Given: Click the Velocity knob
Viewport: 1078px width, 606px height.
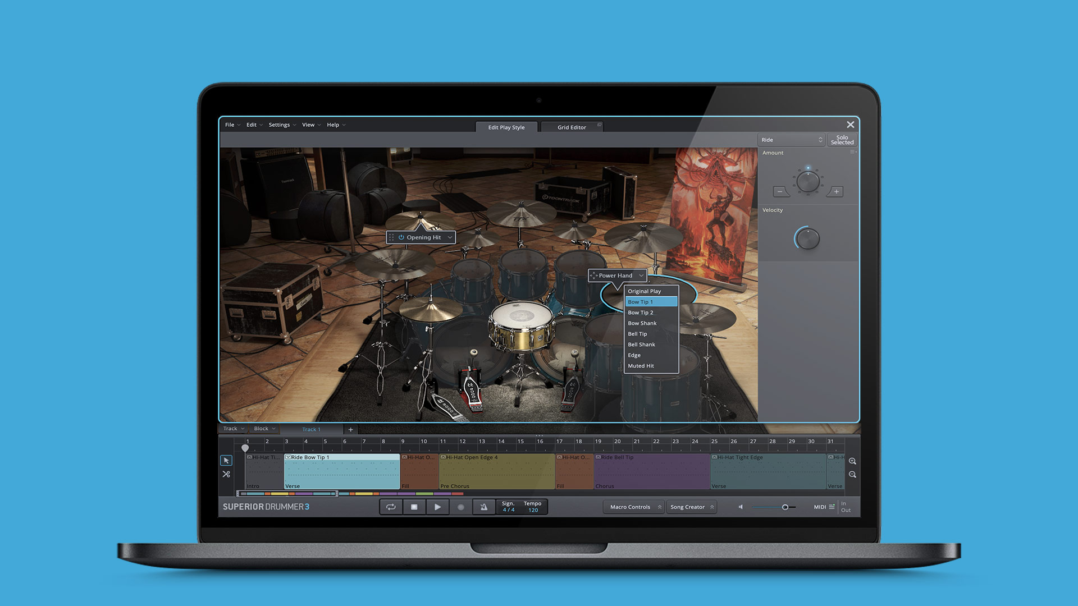Looking at the screenshot, I should pyautogui.click(x=808, y=238).
